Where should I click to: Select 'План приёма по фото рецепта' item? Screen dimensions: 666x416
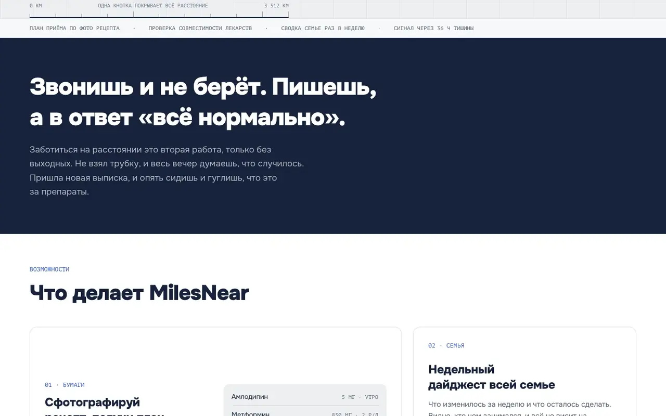coord(74,28)
